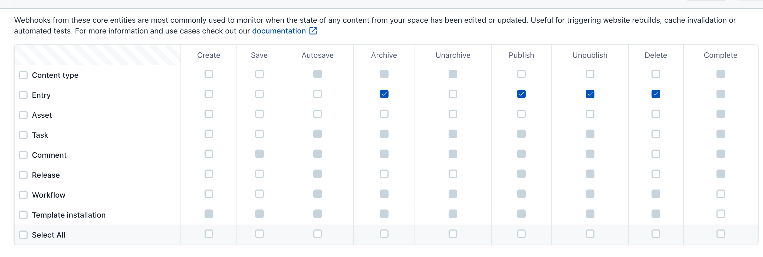The height and width of the screenshot is (257, 763).
Task: Uncheck Delete for the Entry row
Action: [656, 94]
